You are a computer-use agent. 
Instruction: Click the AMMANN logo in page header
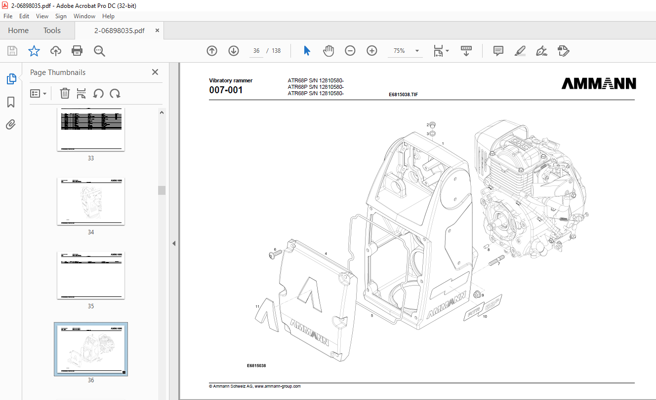[x=599, y=84]
